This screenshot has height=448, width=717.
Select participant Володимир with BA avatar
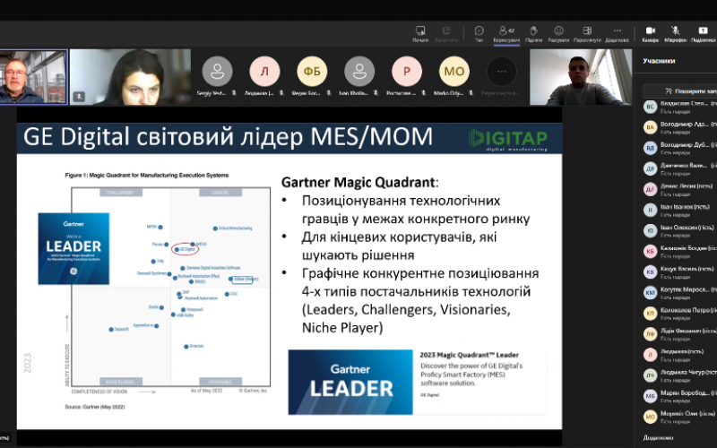click(x=679, y=127)
